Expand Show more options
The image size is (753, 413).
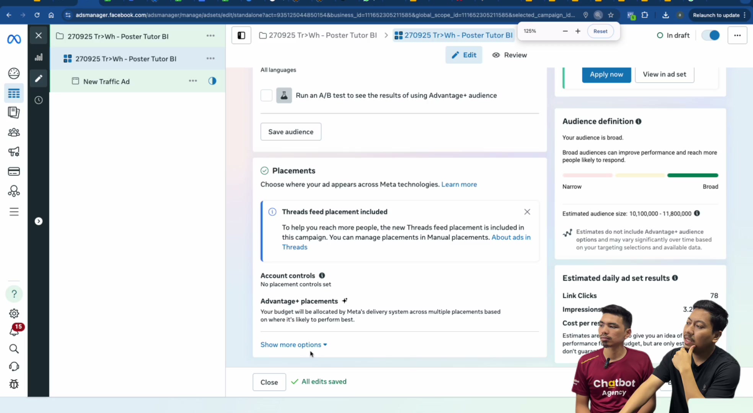294,345
